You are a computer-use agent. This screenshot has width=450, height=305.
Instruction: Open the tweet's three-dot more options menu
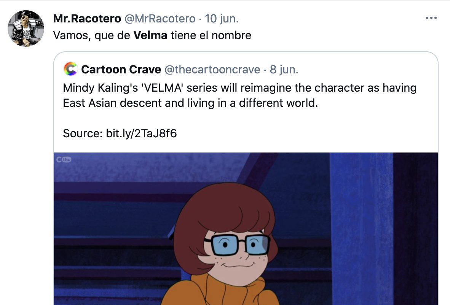coord(431,18)
